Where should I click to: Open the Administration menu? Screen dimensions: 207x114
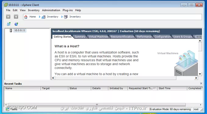point(51,10)
